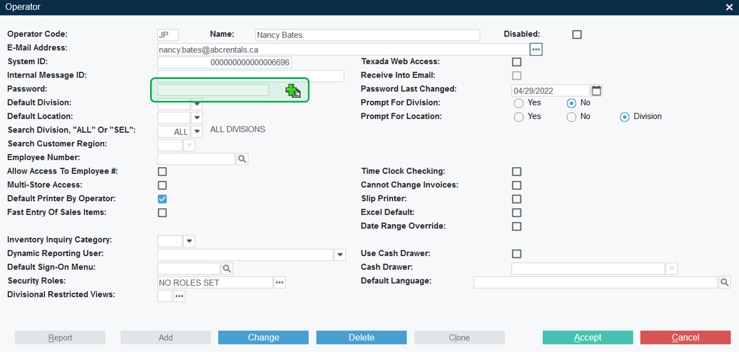Search Employee Number with magnifier icon
The height and width of the screenshot is (352, 739).
click(x=242, y=159)
